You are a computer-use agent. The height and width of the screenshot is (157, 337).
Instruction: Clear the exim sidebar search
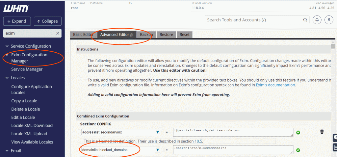point(58,33)
